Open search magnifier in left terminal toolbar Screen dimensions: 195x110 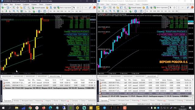(x=90, y=8)
